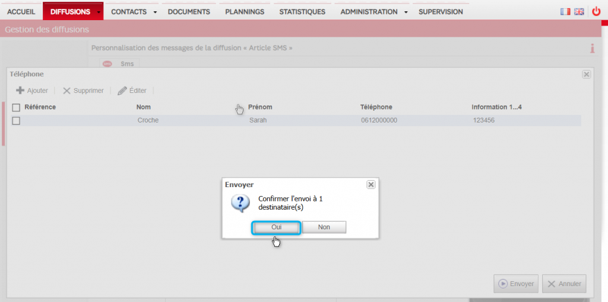Expand the CONTACTS dropdown arrow

coord(155,12)
